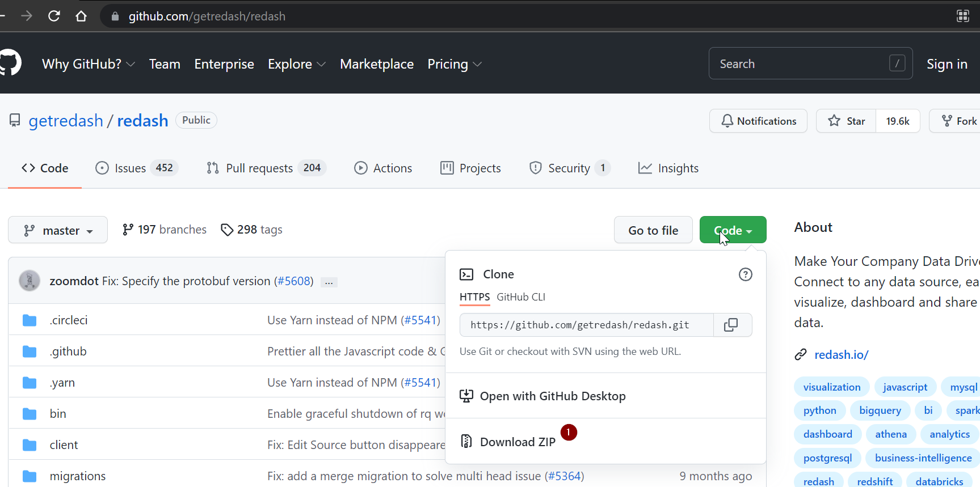The image size is (980, 487).
Task: Open the visualization topic tag
Action: coord(832,387)
